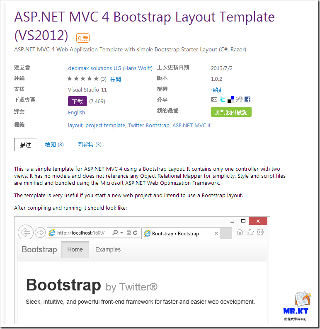
Task: Click the page title ASP.NET MVC 4 Bootstrap Layout Template
Action: click(x=144, y=26)
